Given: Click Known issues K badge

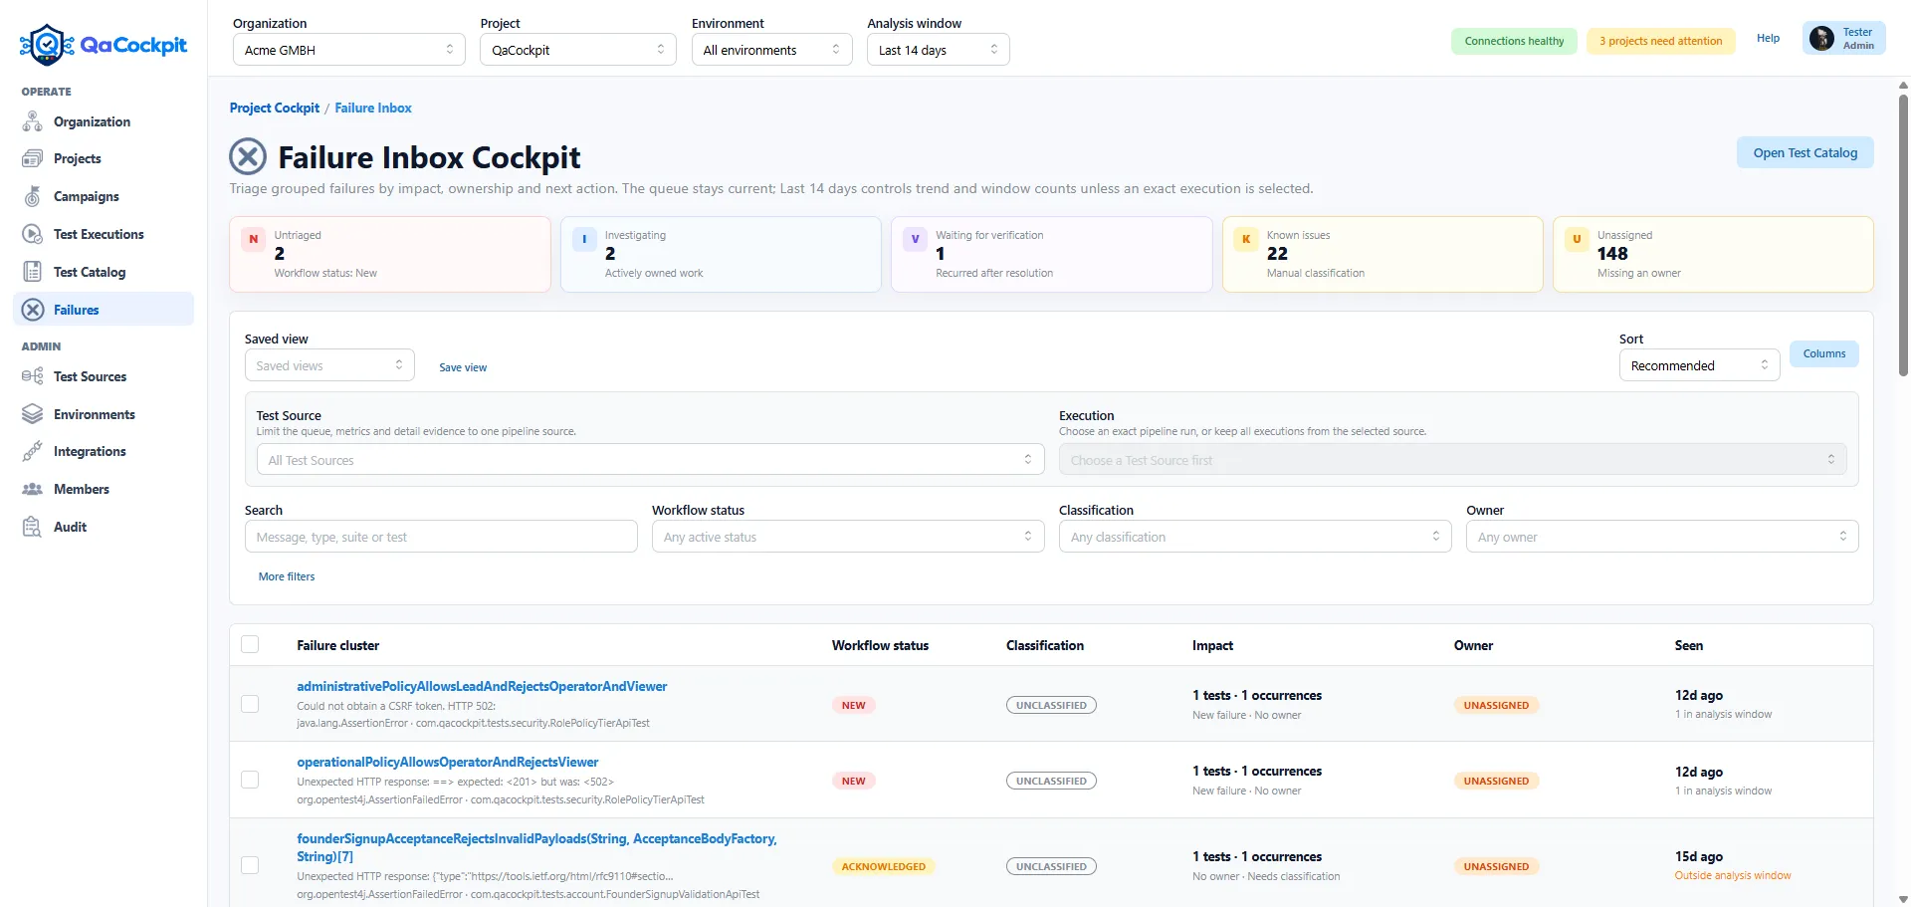Looking at the screenshot, I should click(1246, 239).
